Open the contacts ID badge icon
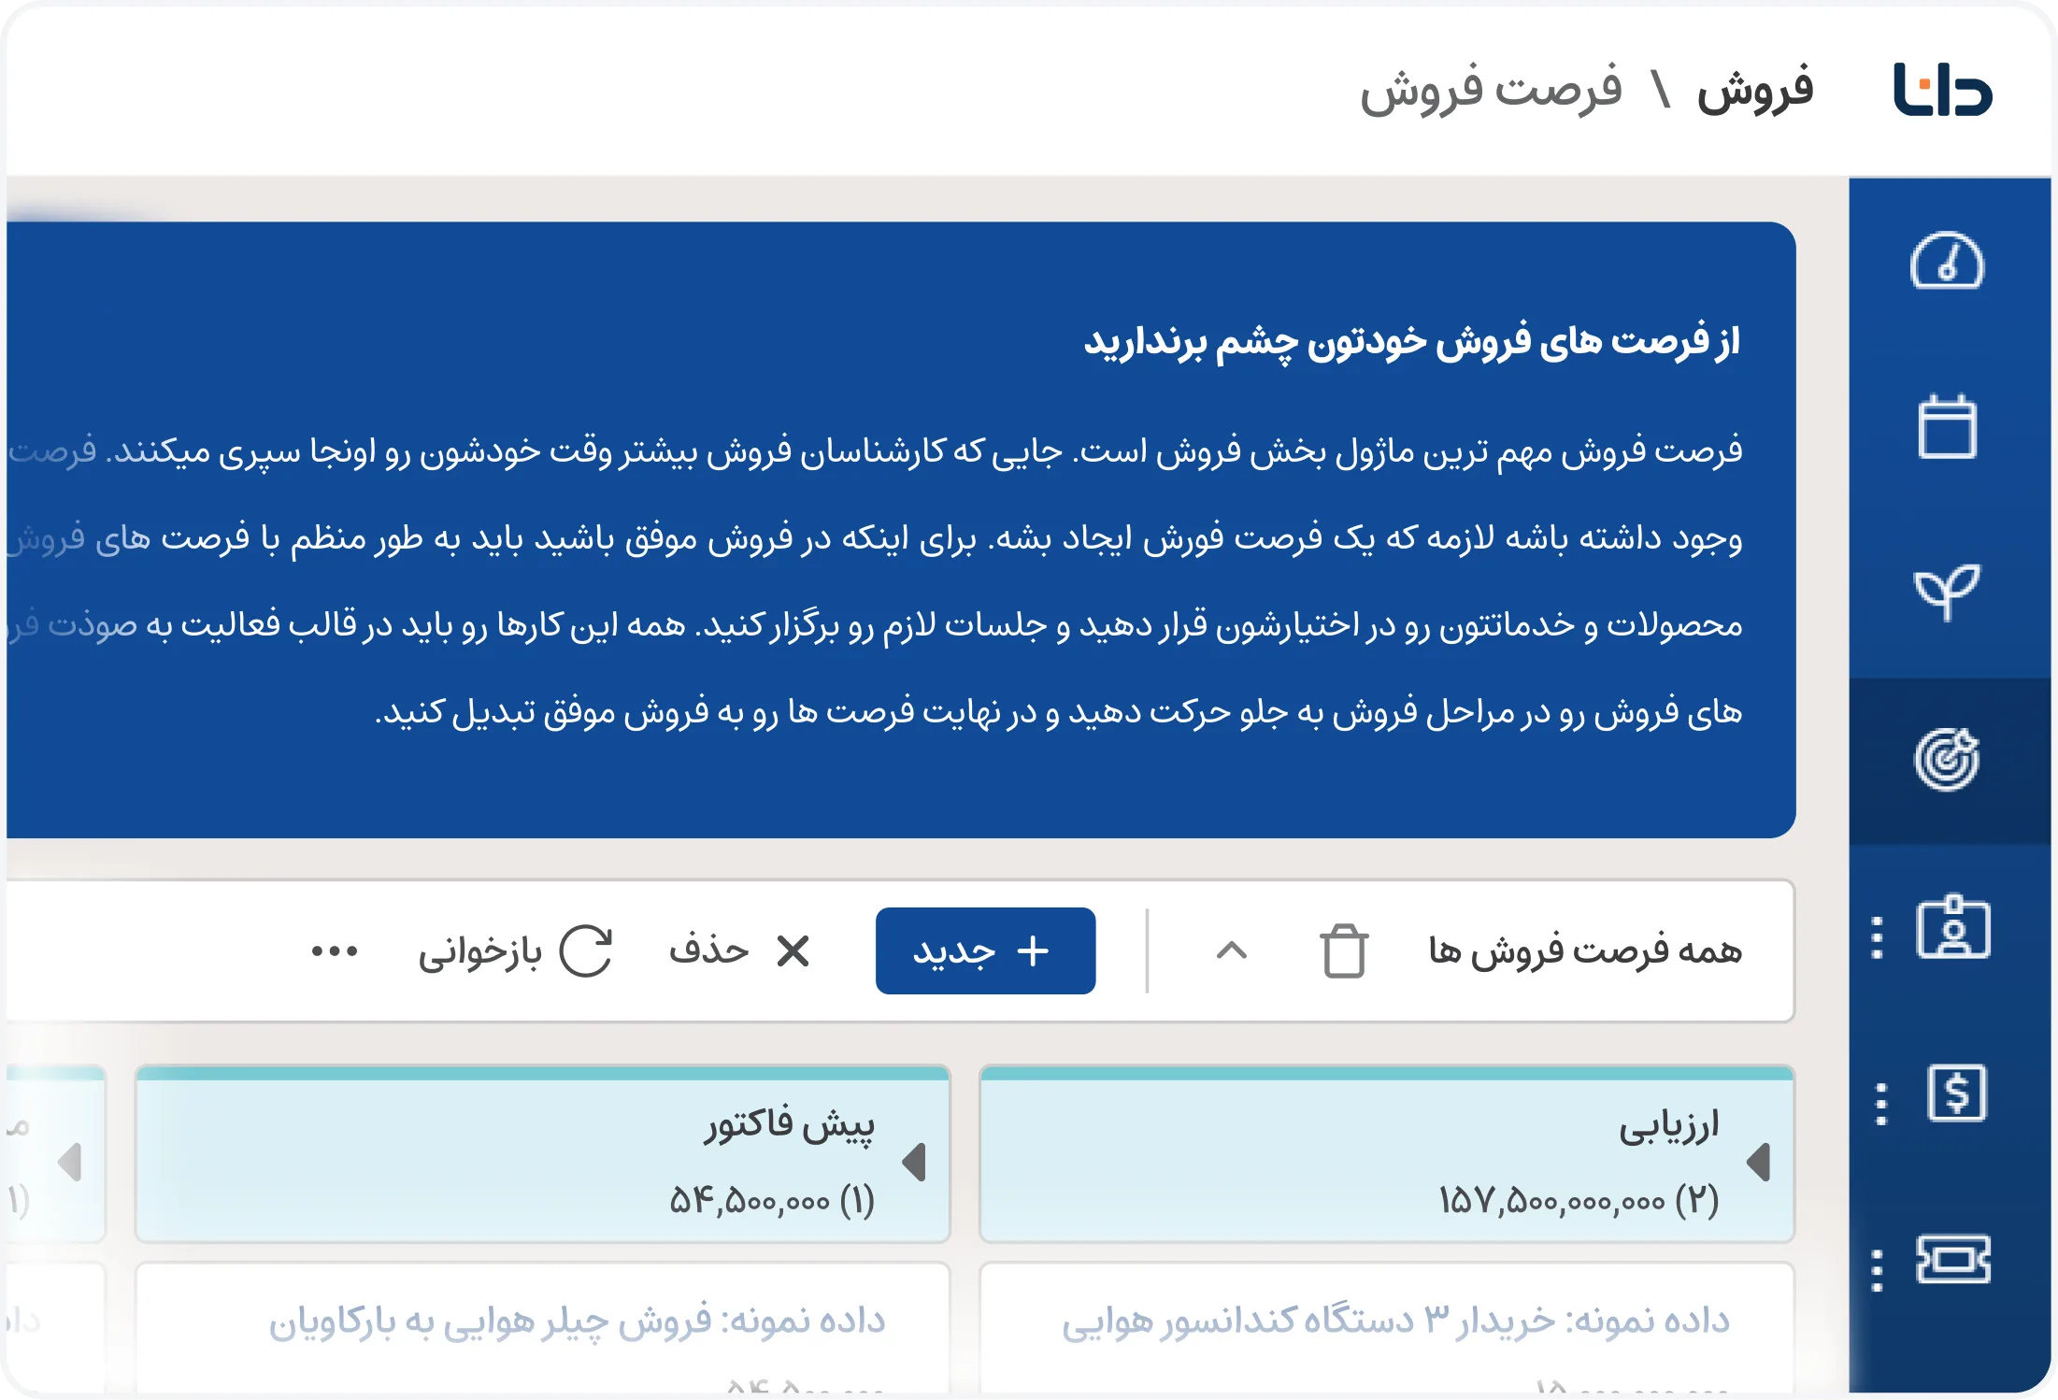The width and height of the screenshot is (2058, 1400). click(1952, 928)
